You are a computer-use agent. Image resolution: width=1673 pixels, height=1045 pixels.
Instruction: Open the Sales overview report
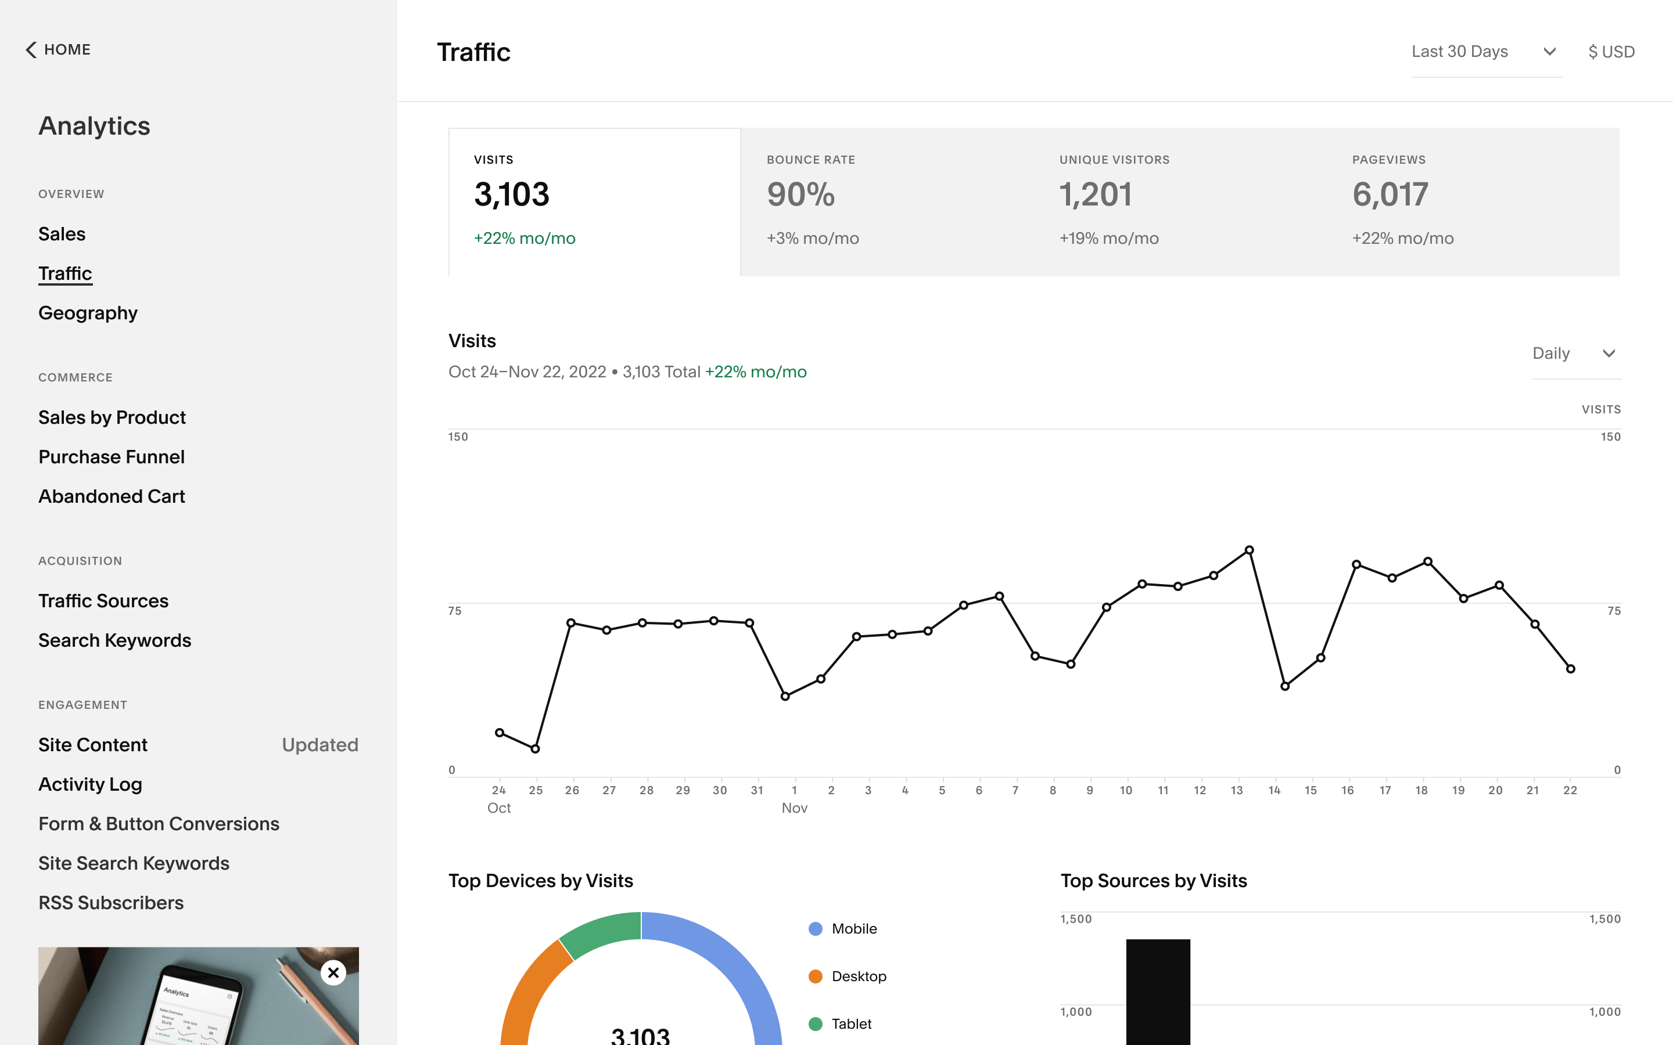[62, 233]
